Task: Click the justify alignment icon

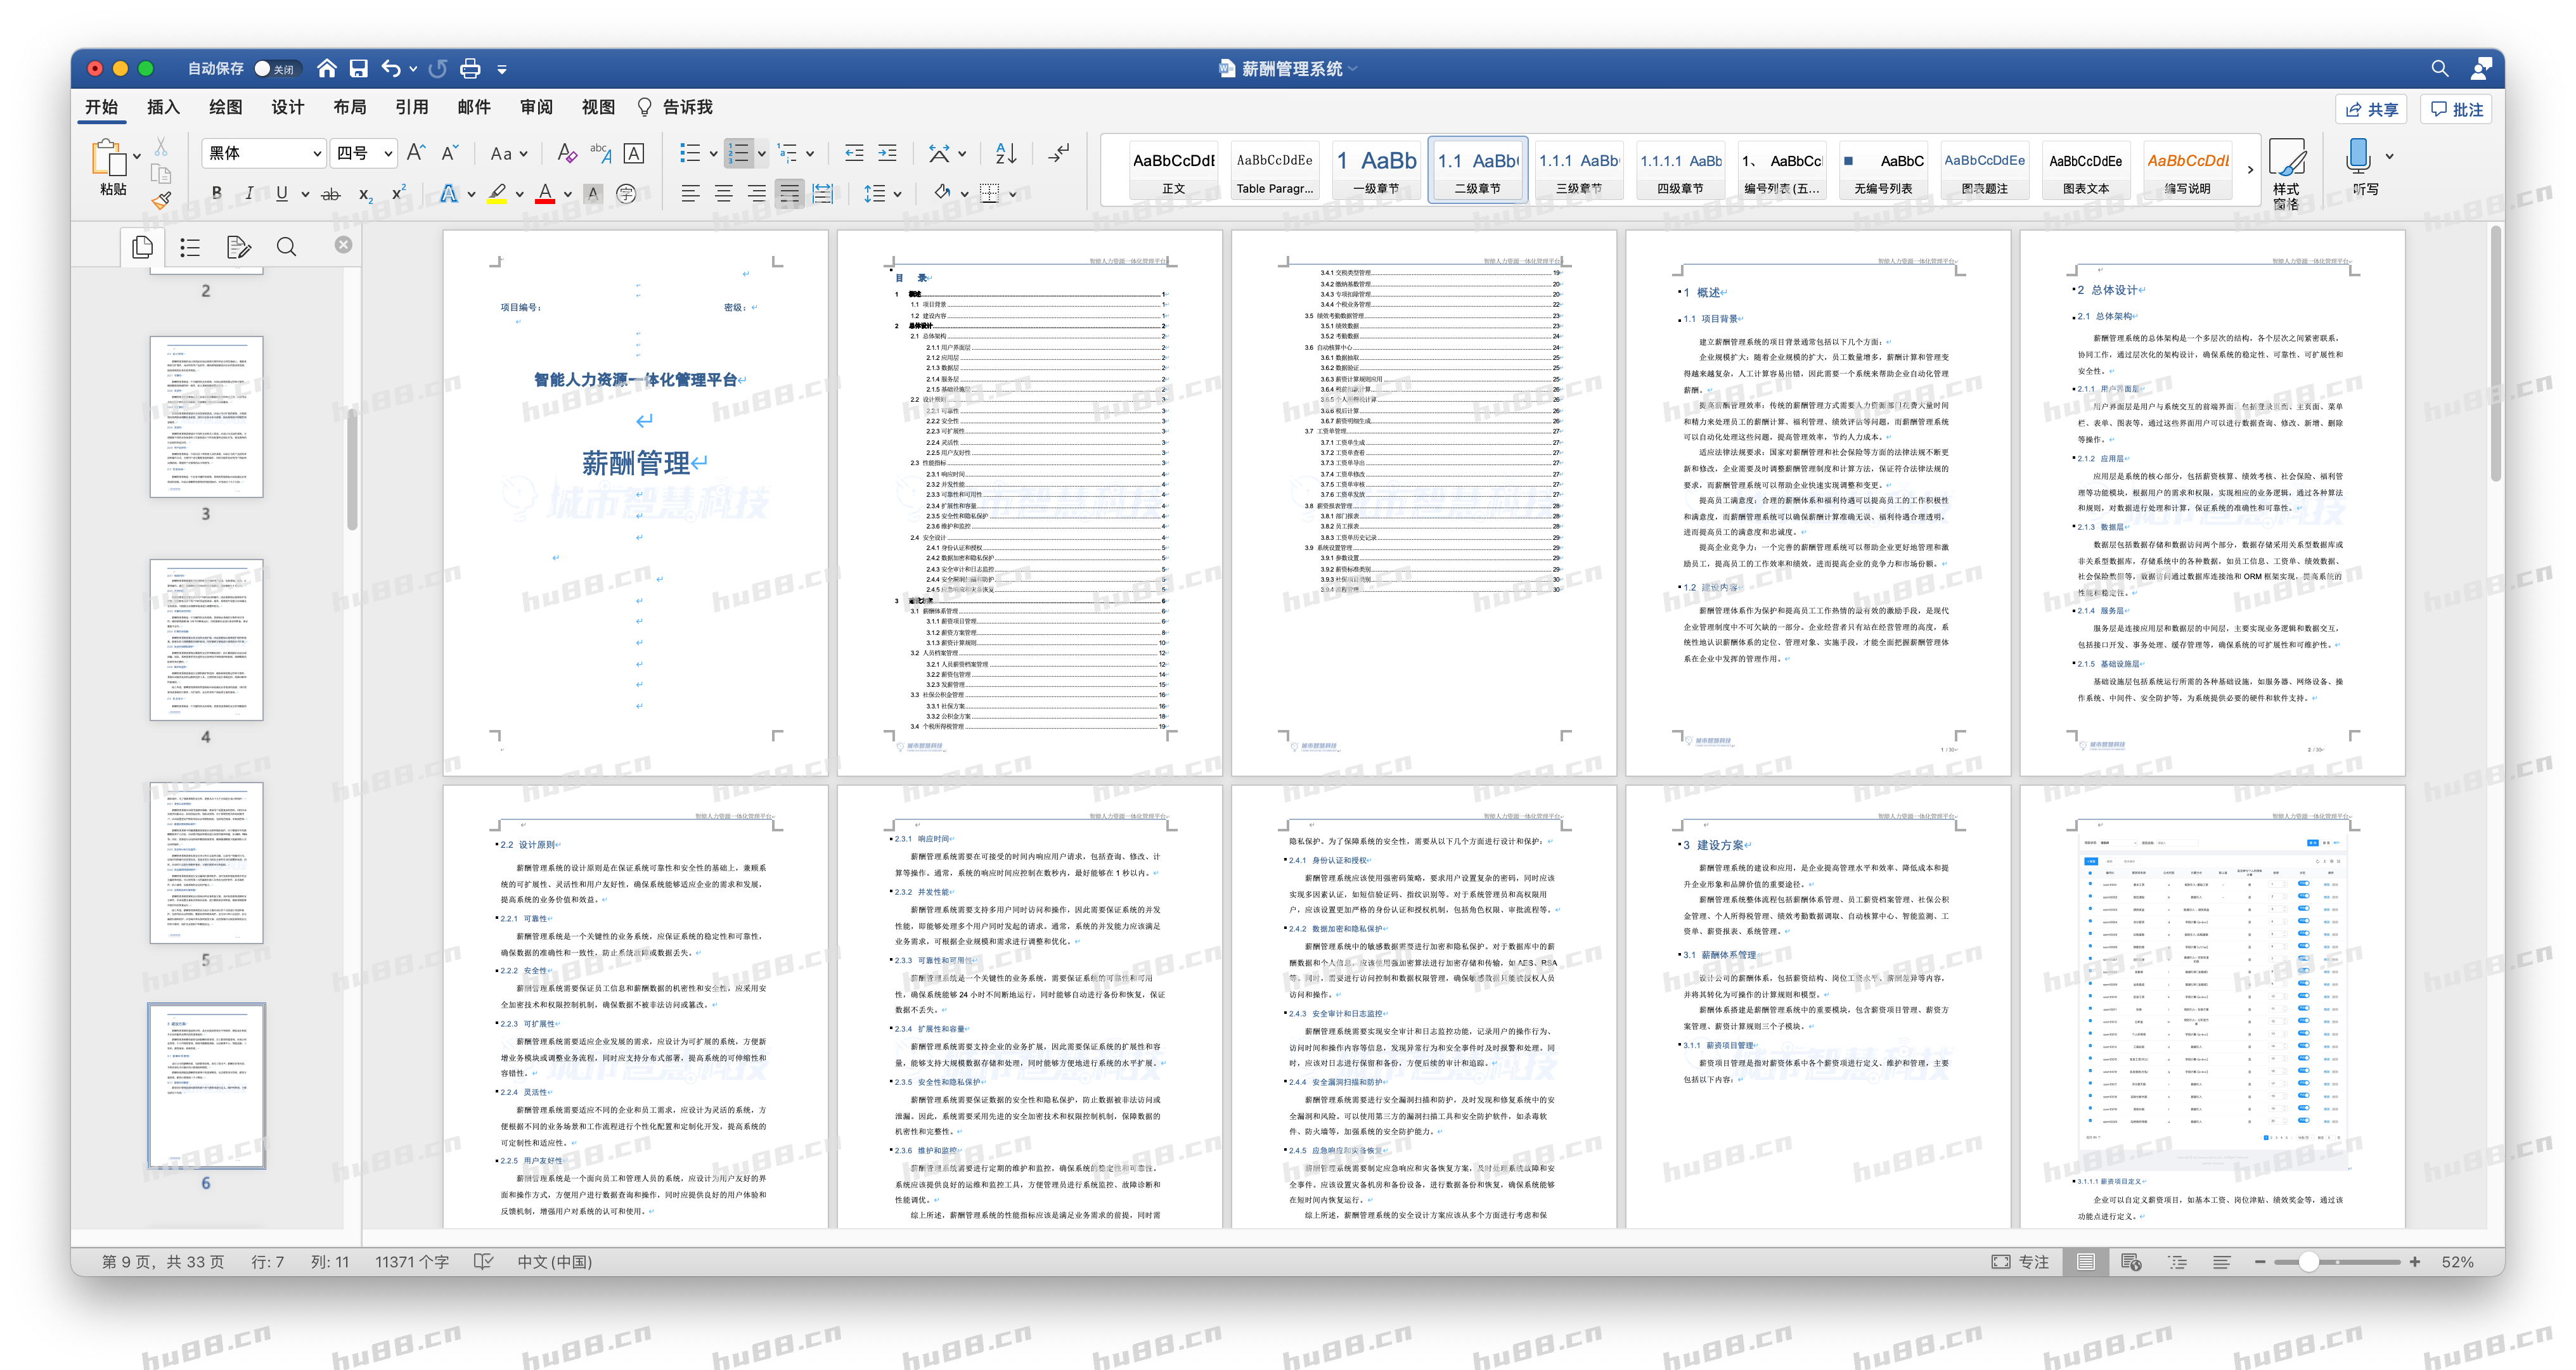Action: pyautogui.click(x=790, y=194)
